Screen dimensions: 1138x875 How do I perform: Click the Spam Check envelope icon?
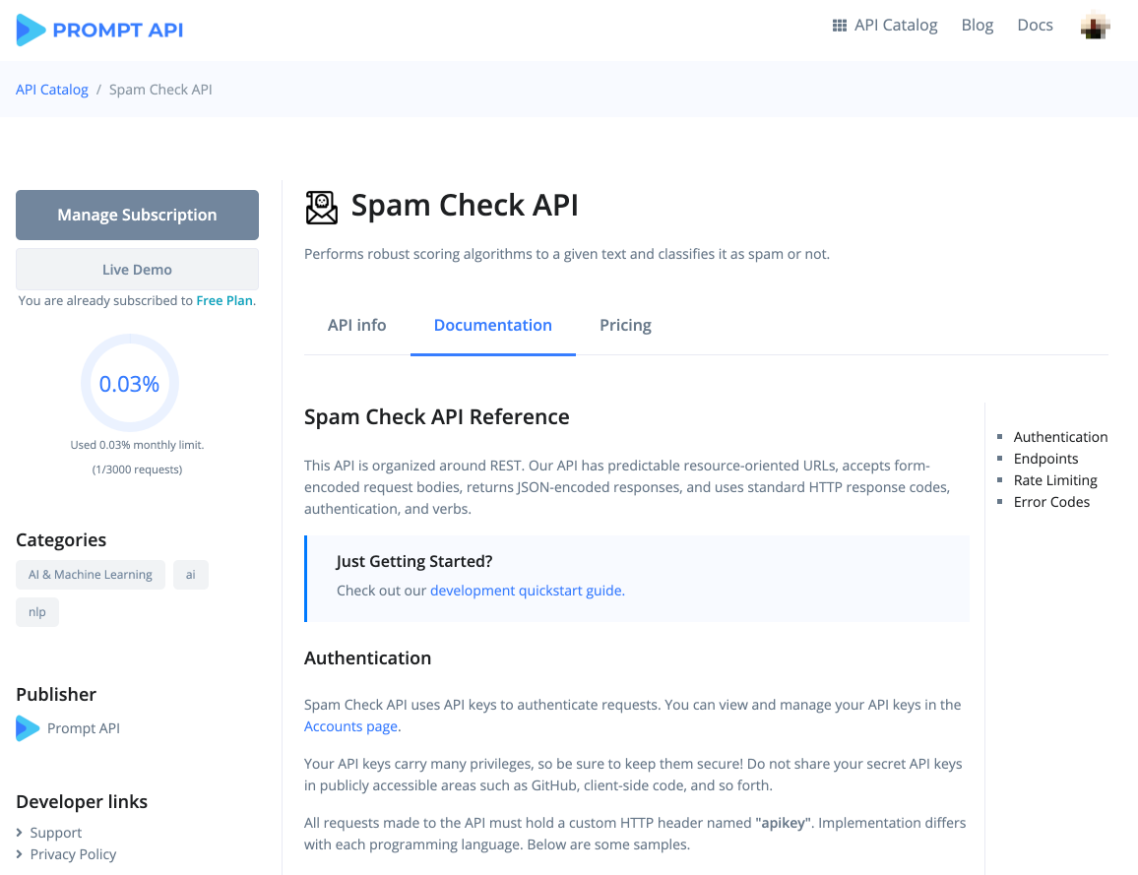[322, 208]
